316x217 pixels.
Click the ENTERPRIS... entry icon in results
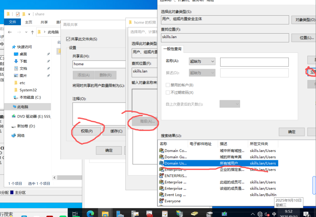161,176
